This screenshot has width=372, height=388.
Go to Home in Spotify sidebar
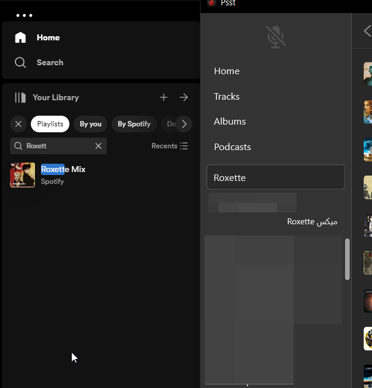pos(48,37)
